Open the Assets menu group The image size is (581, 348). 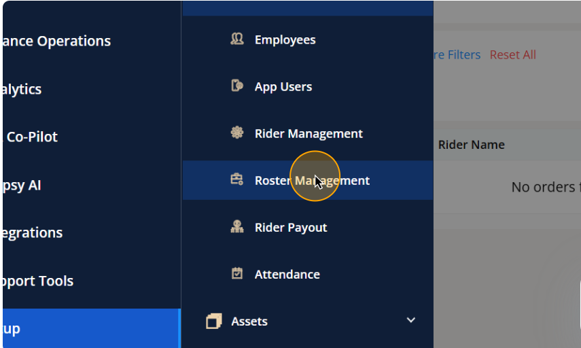pyautogui.click(x=308, y=321)
